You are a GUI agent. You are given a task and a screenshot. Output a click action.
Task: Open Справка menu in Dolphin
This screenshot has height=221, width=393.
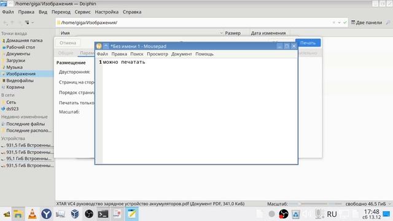pos(132,12)
